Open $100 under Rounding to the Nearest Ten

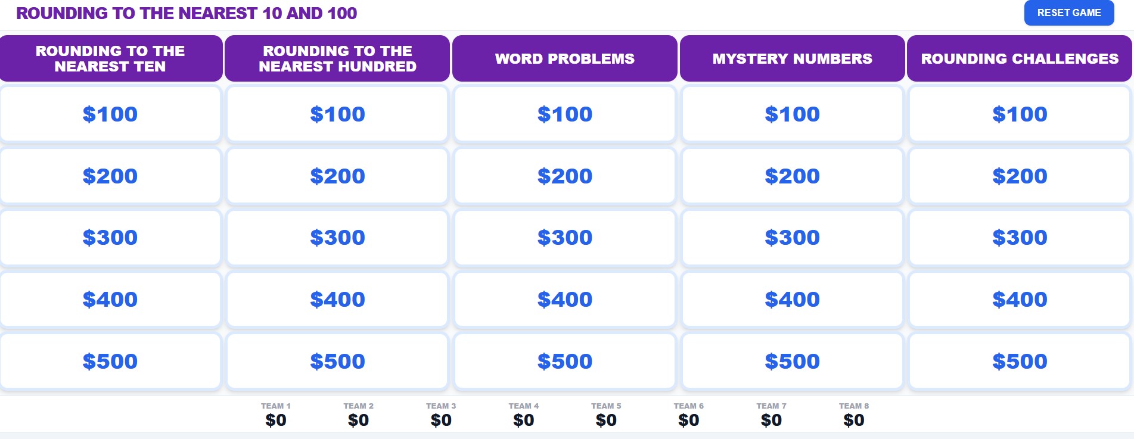pyautogui.click(x=110, y=114)
